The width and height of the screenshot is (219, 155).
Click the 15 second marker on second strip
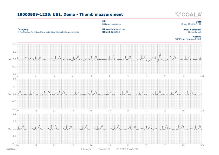click(109, 110)
